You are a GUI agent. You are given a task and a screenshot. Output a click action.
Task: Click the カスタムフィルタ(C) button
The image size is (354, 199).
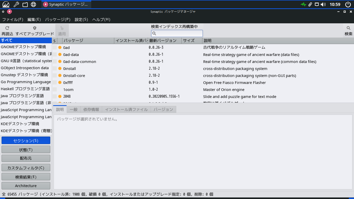click(x=26, y=168)
